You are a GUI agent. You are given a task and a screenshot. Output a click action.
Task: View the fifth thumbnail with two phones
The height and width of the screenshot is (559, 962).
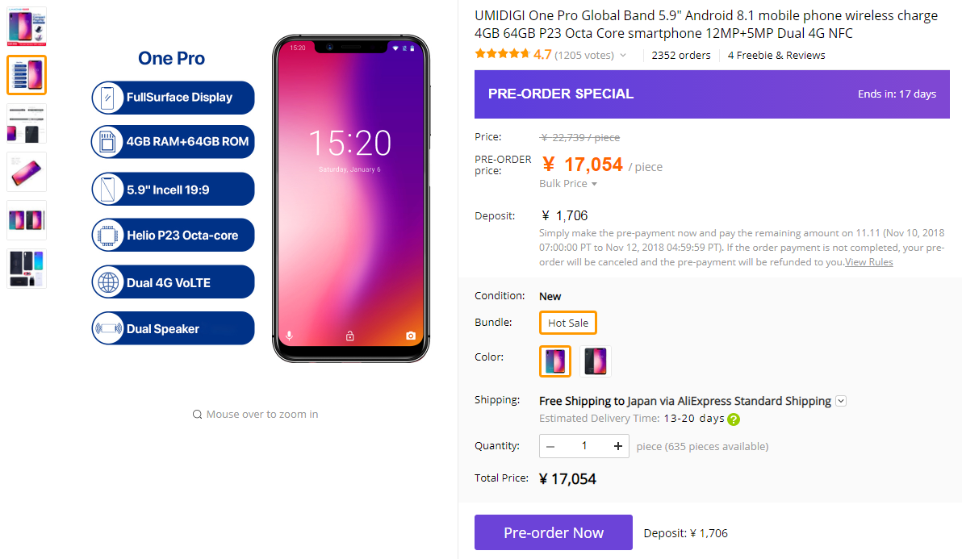click(27, 220)
